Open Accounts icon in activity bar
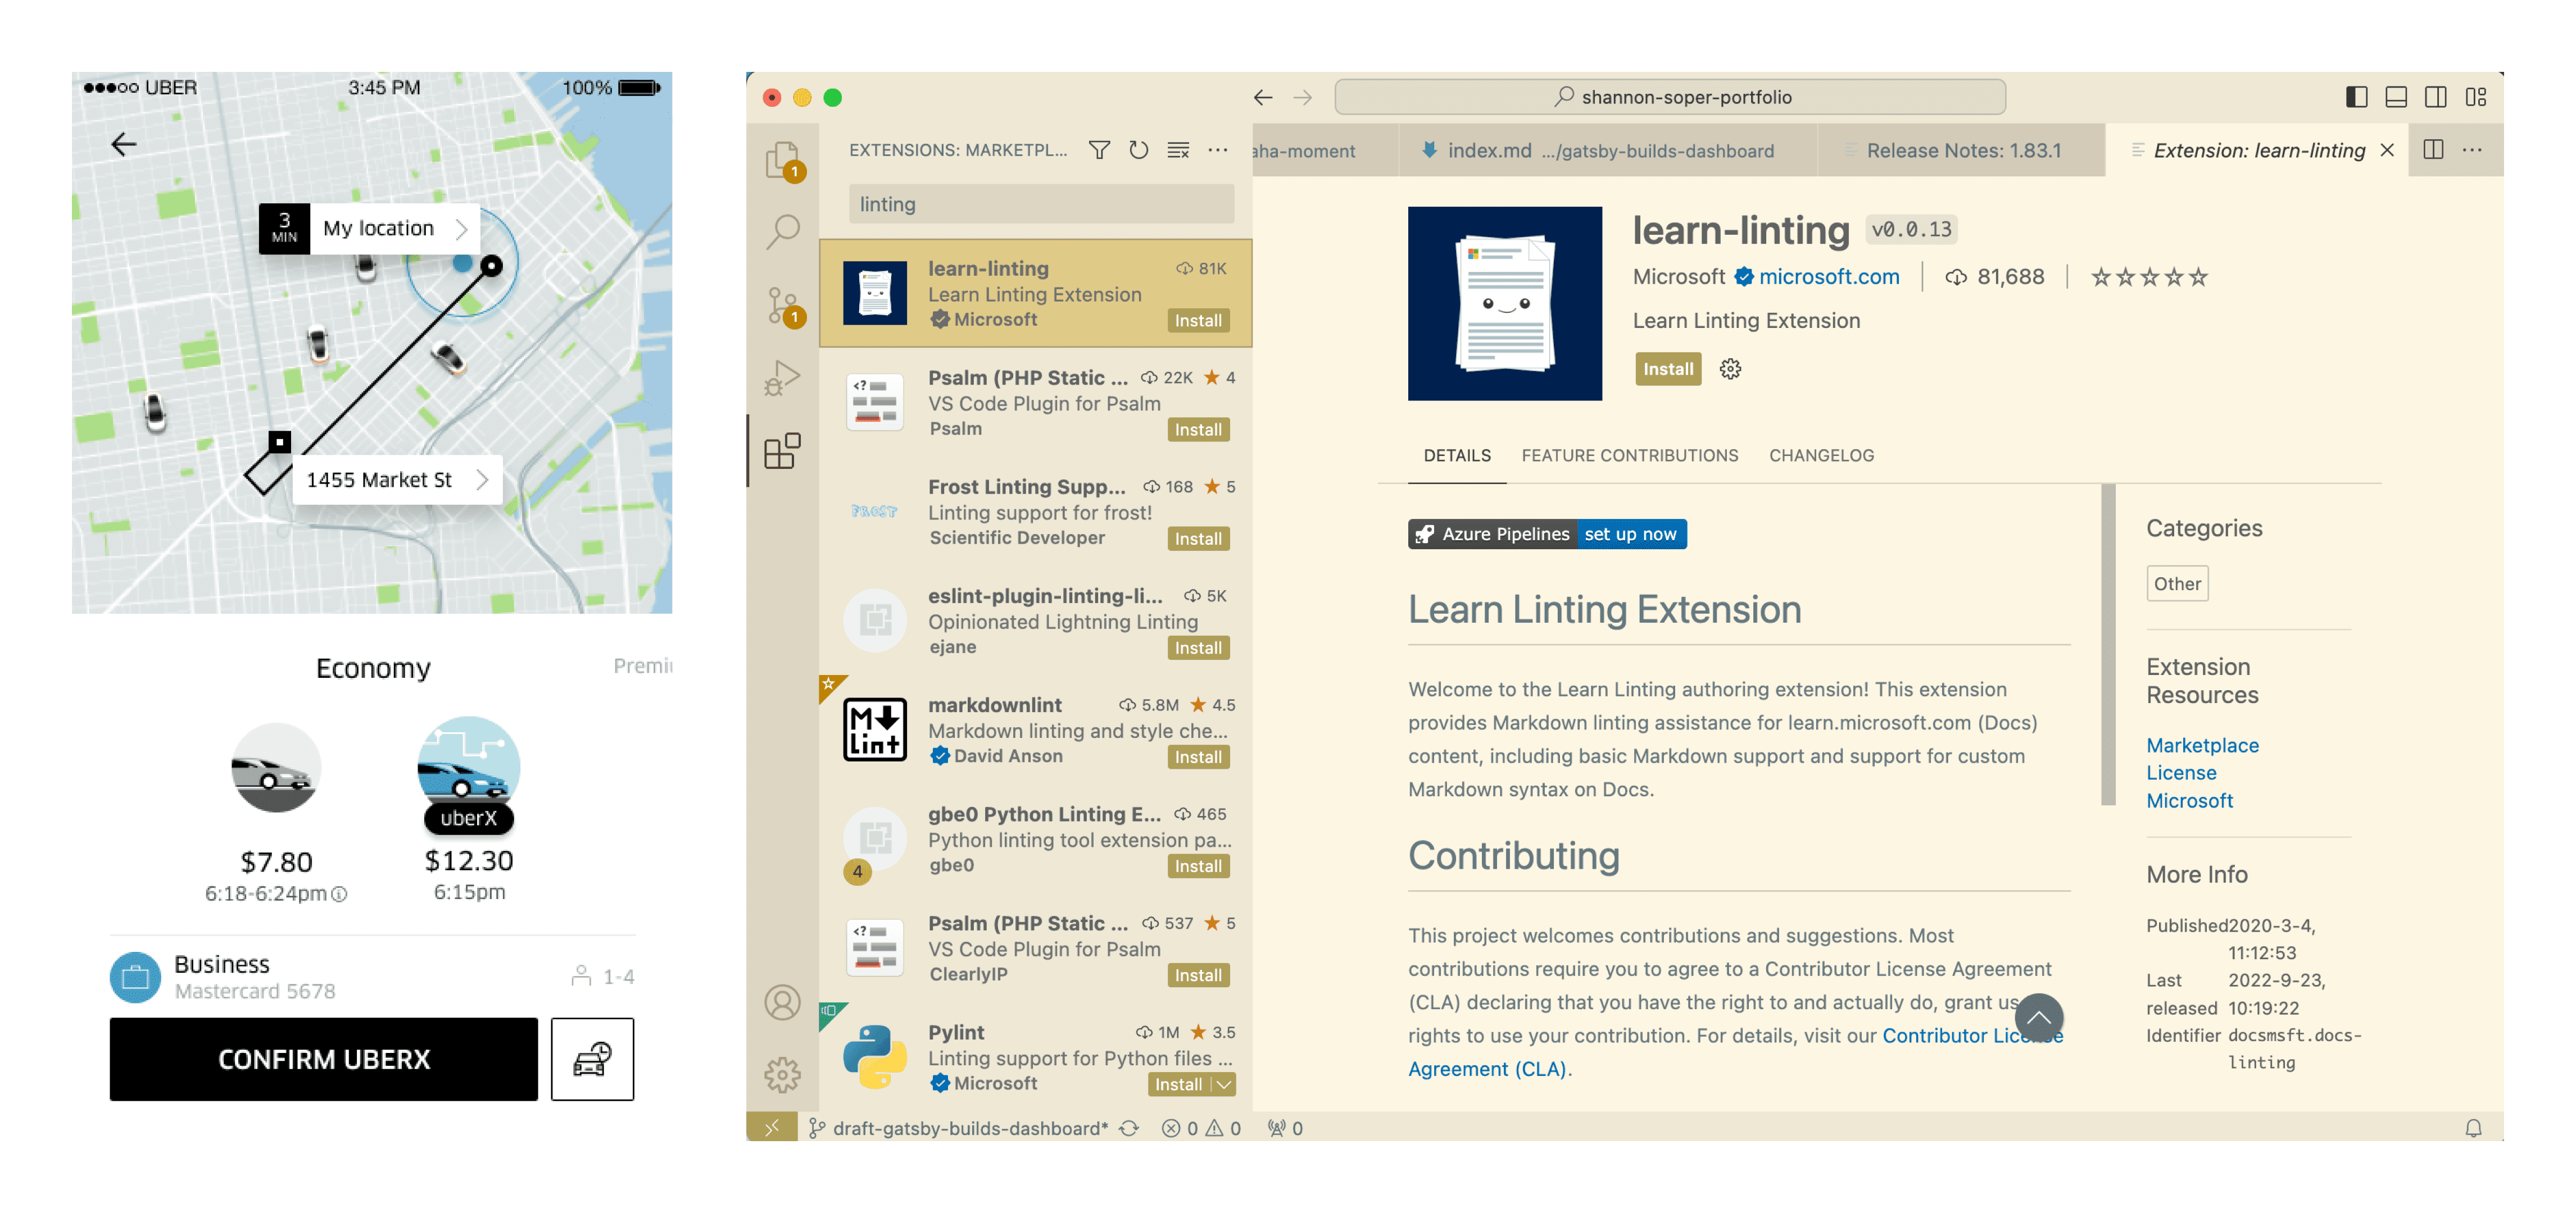 pyautogui.click(x=783, y=1002)
